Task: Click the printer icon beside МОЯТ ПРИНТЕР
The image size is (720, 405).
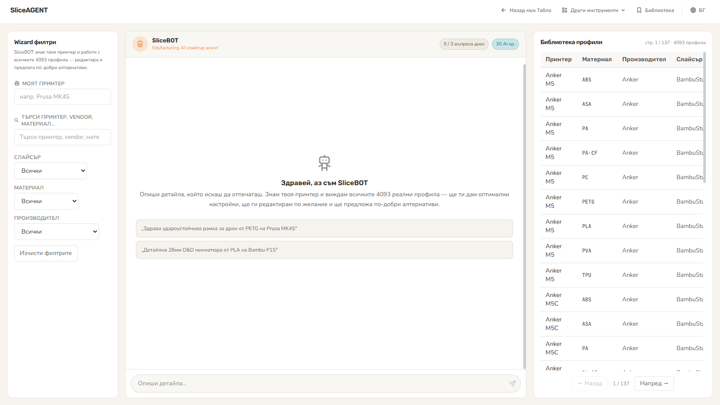Action: click(x=17, y=84)
